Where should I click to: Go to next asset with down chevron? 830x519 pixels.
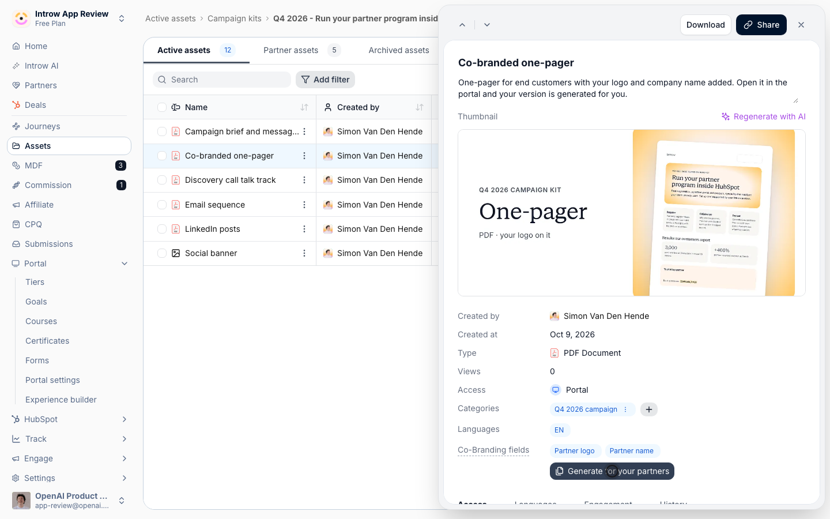coord(487,25)
